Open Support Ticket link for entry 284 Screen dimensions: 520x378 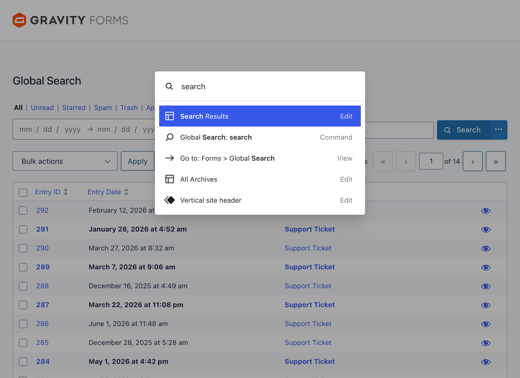click(x=310, y=361)
